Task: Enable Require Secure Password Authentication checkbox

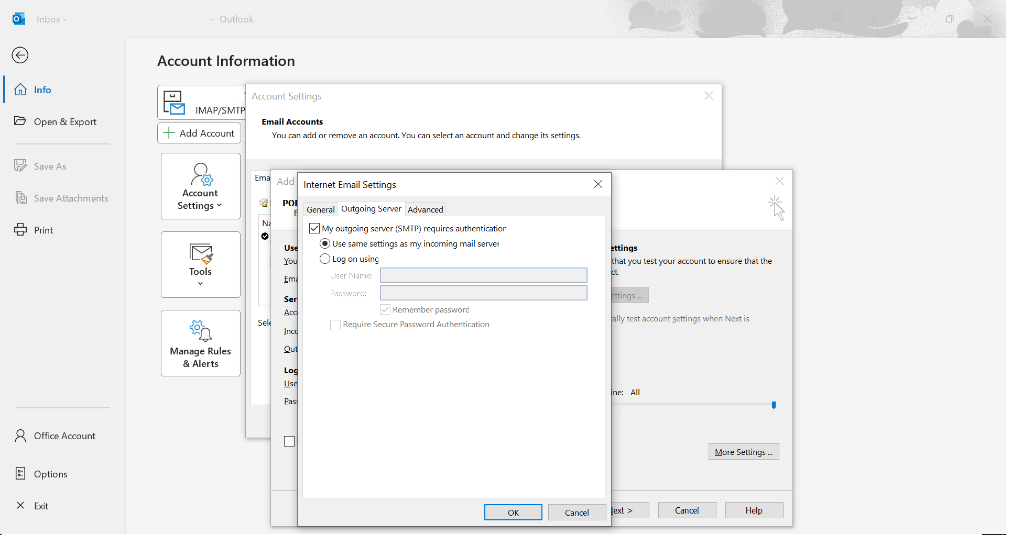Action: coord(335,325)
